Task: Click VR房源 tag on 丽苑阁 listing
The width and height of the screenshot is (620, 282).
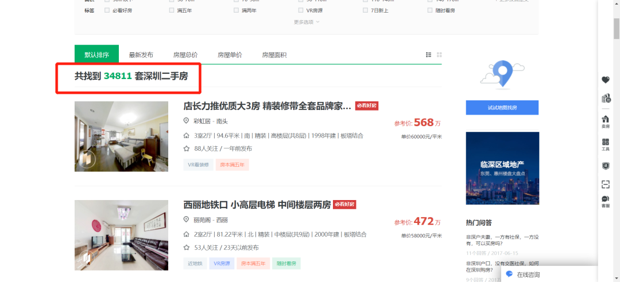Action: click(222, 264)
